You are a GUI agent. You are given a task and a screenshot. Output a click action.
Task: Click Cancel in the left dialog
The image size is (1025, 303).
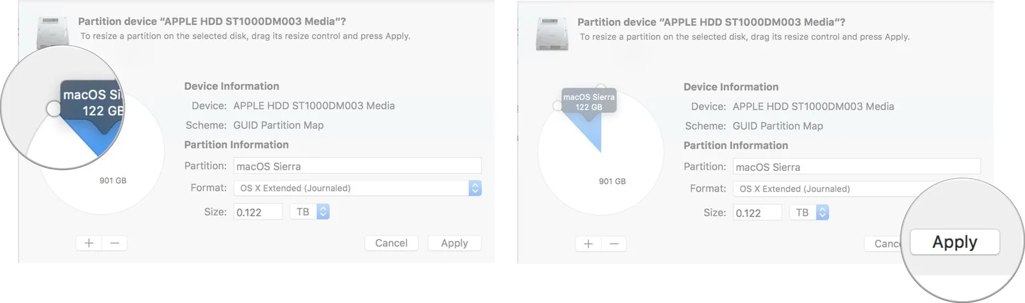pyautogui.click(x=391, y=243)
